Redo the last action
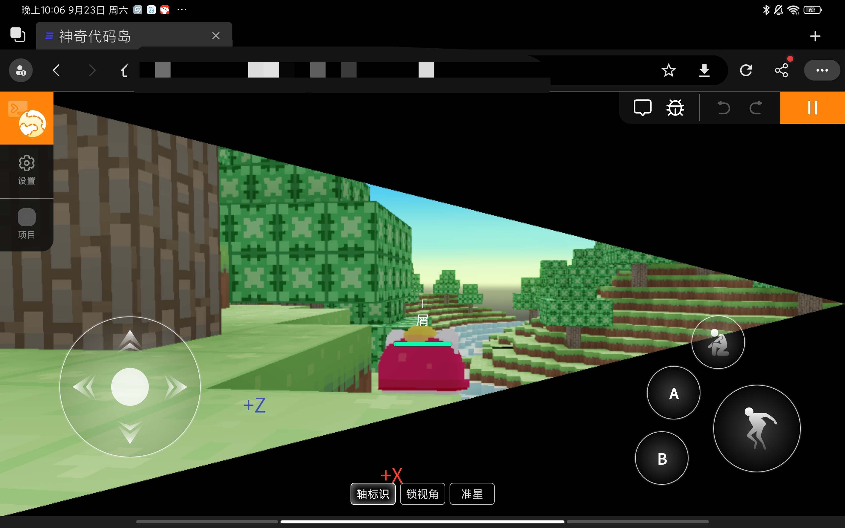The image size is (845, 528). [756, 108]
